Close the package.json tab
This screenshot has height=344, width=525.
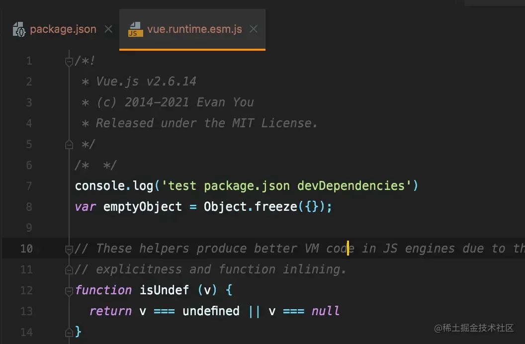pos(108,29)
